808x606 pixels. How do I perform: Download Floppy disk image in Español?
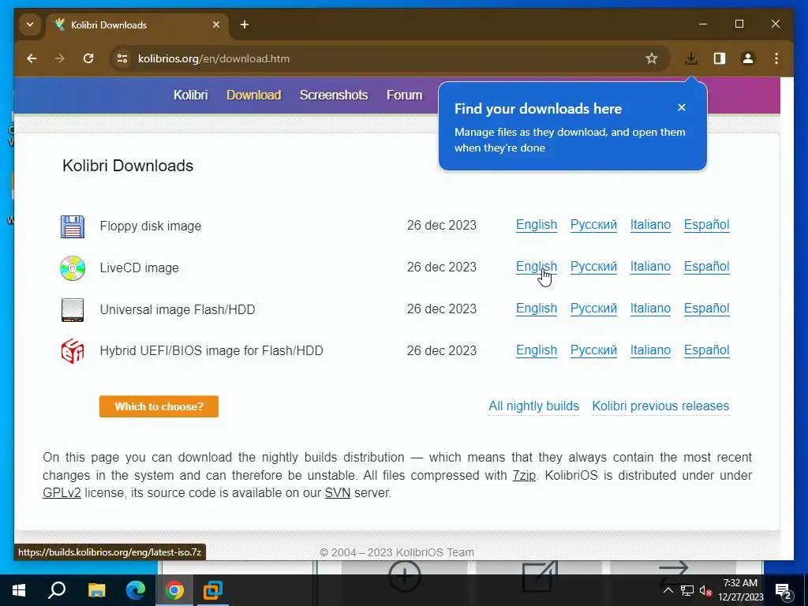click(x=706, y=225)
